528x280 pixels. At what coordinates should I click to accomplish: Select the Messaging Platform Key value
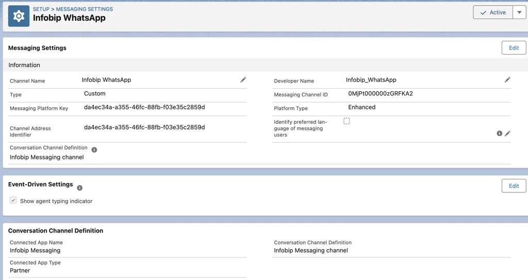tap(144, 107)
